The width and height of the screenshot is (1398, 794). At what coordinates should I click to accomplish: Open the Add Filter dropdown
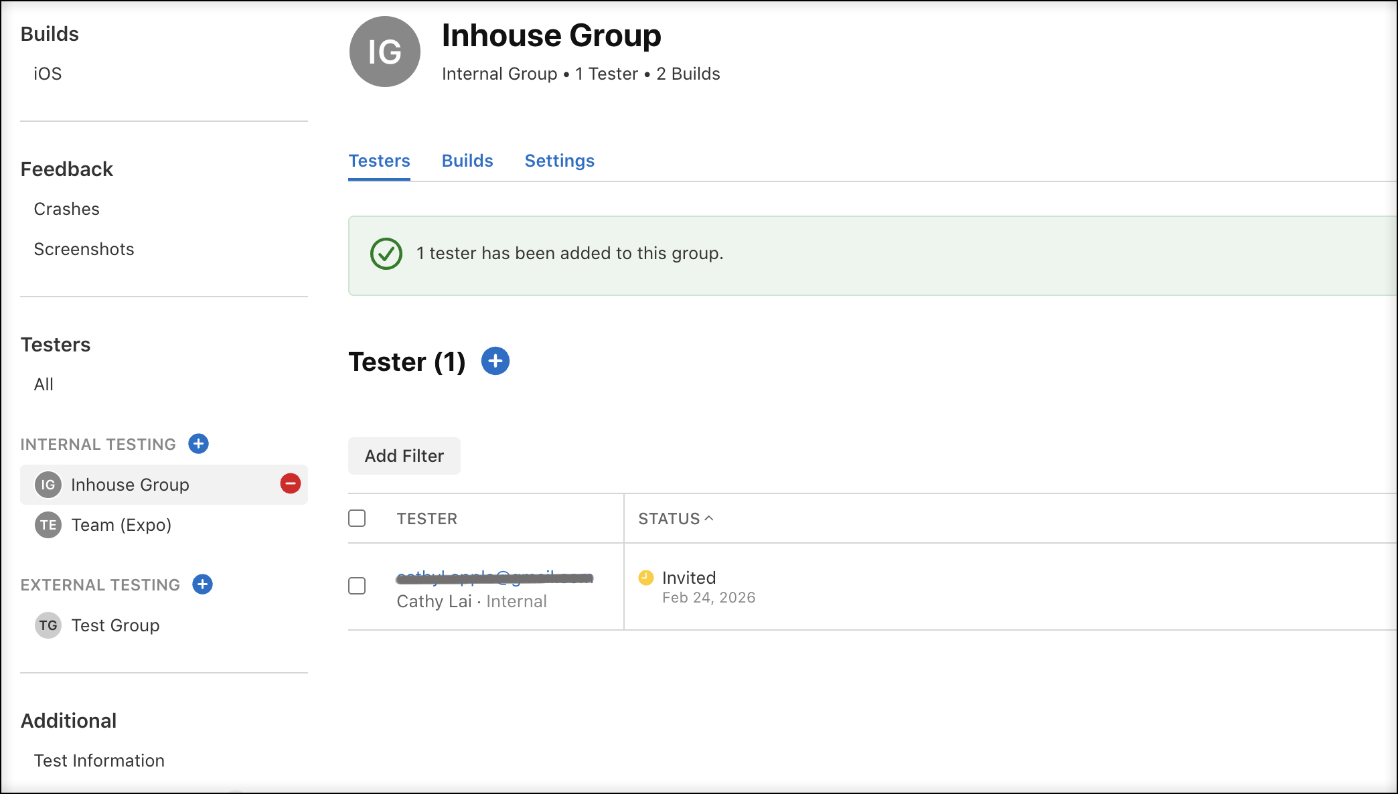(404, 456)
